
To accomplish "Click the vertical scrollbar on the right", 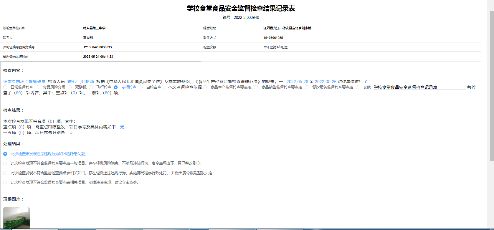I will click(491, 85).
